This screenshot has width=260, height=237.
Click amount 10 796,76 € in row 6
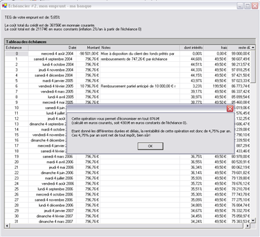pos(89,86)
